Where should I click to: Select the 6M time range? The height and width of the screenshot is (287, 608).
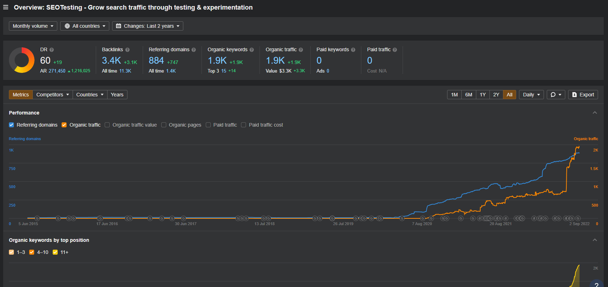[469, 95]
